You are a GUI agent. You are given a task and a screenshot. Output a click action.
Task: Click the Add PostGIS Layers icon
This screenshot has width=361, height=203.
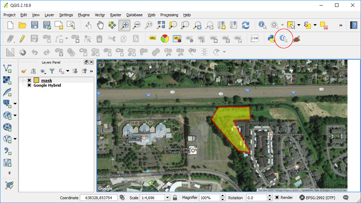coord(7,104)
